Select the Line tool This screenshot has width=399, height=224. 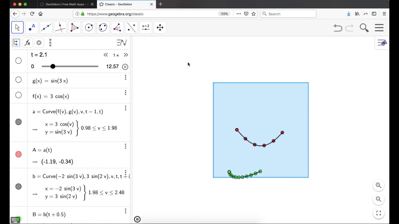click(x=46, y=27)
